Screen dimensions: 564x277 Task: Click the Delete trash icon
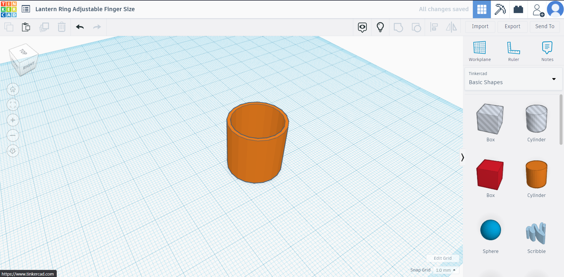tap(62, 27)
